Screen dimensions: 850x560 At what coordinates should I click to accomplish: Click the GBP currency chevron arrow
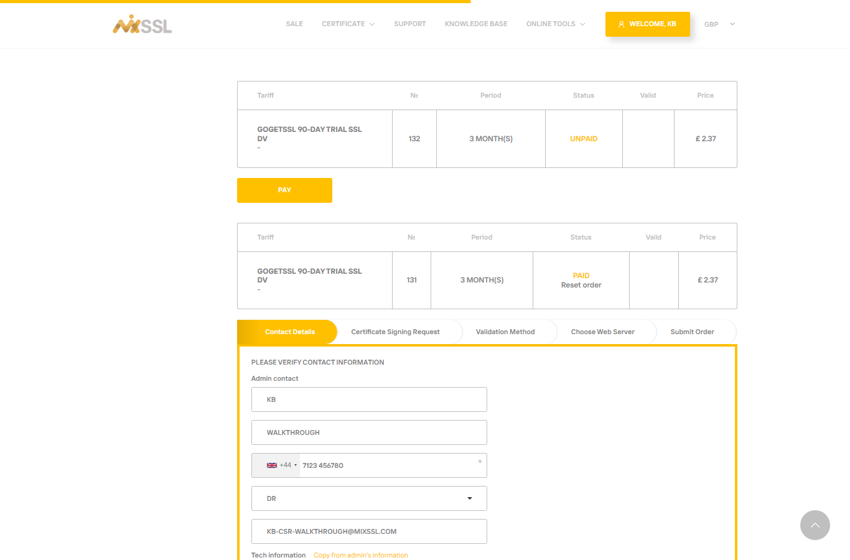click(x=732, y=24)
